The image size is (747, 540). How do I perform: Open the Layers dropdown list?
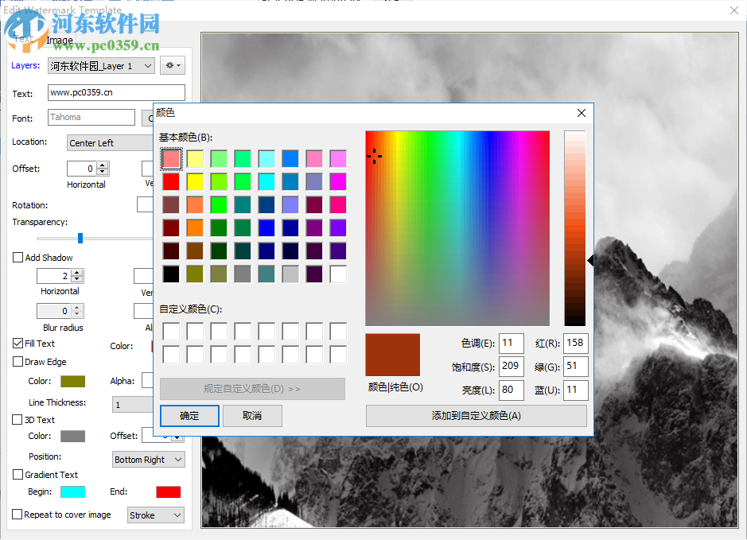(x=150, y=65)
